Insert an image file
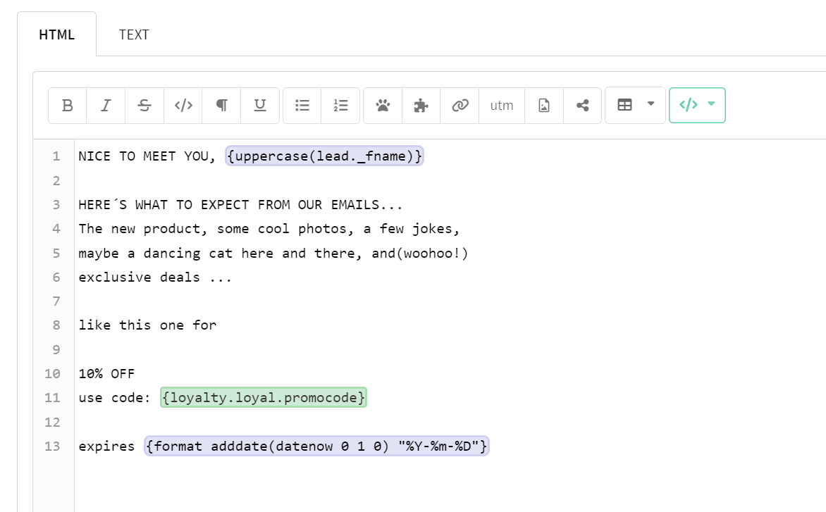Screen dimensions: 826x512 point(543,105)
